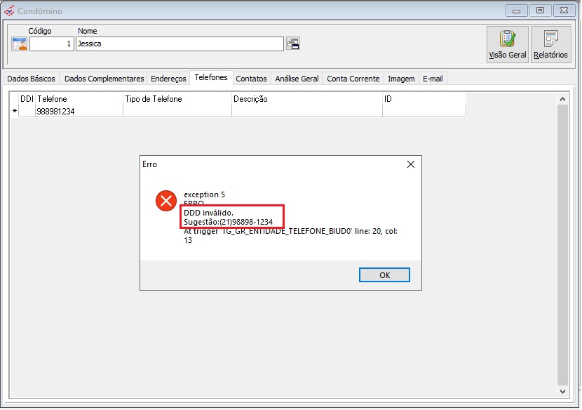Select the Endereços tab

[168, 79]
